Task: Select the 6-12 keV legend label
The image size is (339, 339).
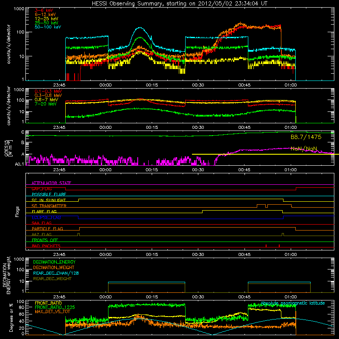Action: [45, 14]
